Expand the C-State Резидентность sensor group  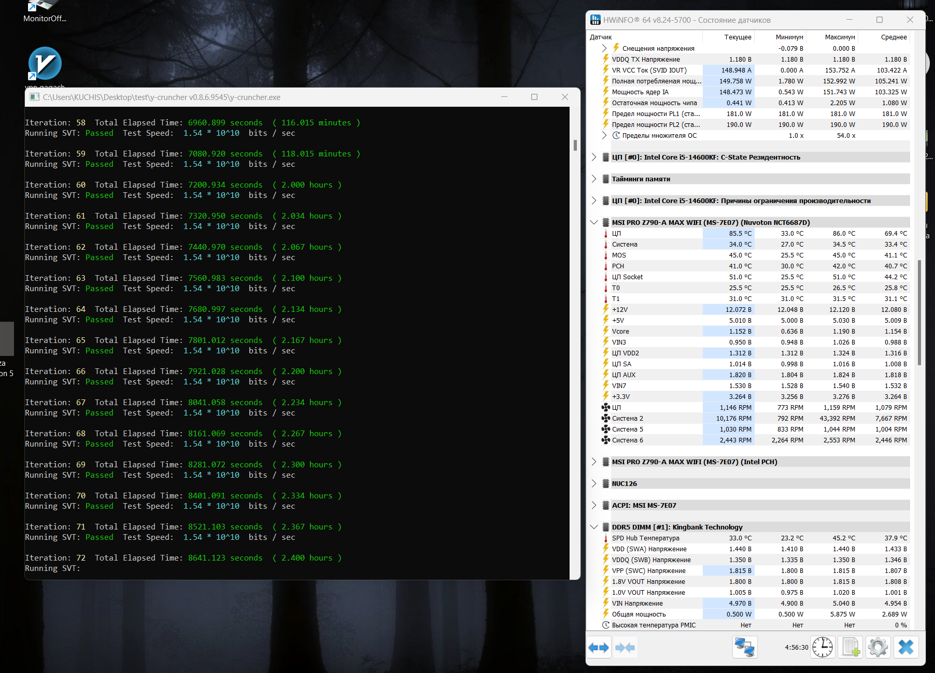(x=594, y=157)
